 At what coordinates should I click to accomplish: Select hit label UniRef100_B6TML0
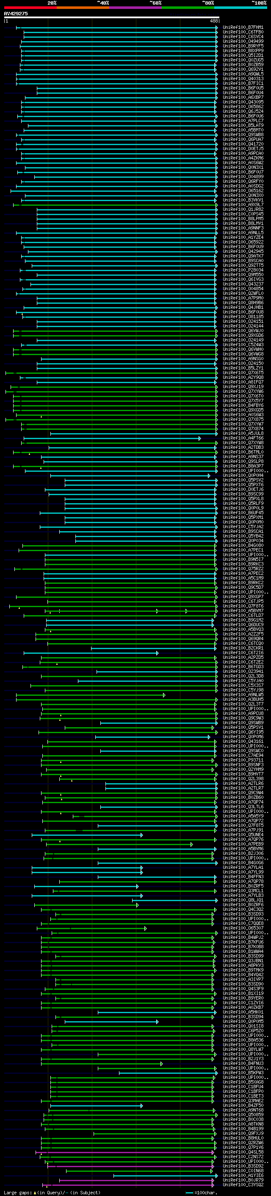tap(243, 452)
